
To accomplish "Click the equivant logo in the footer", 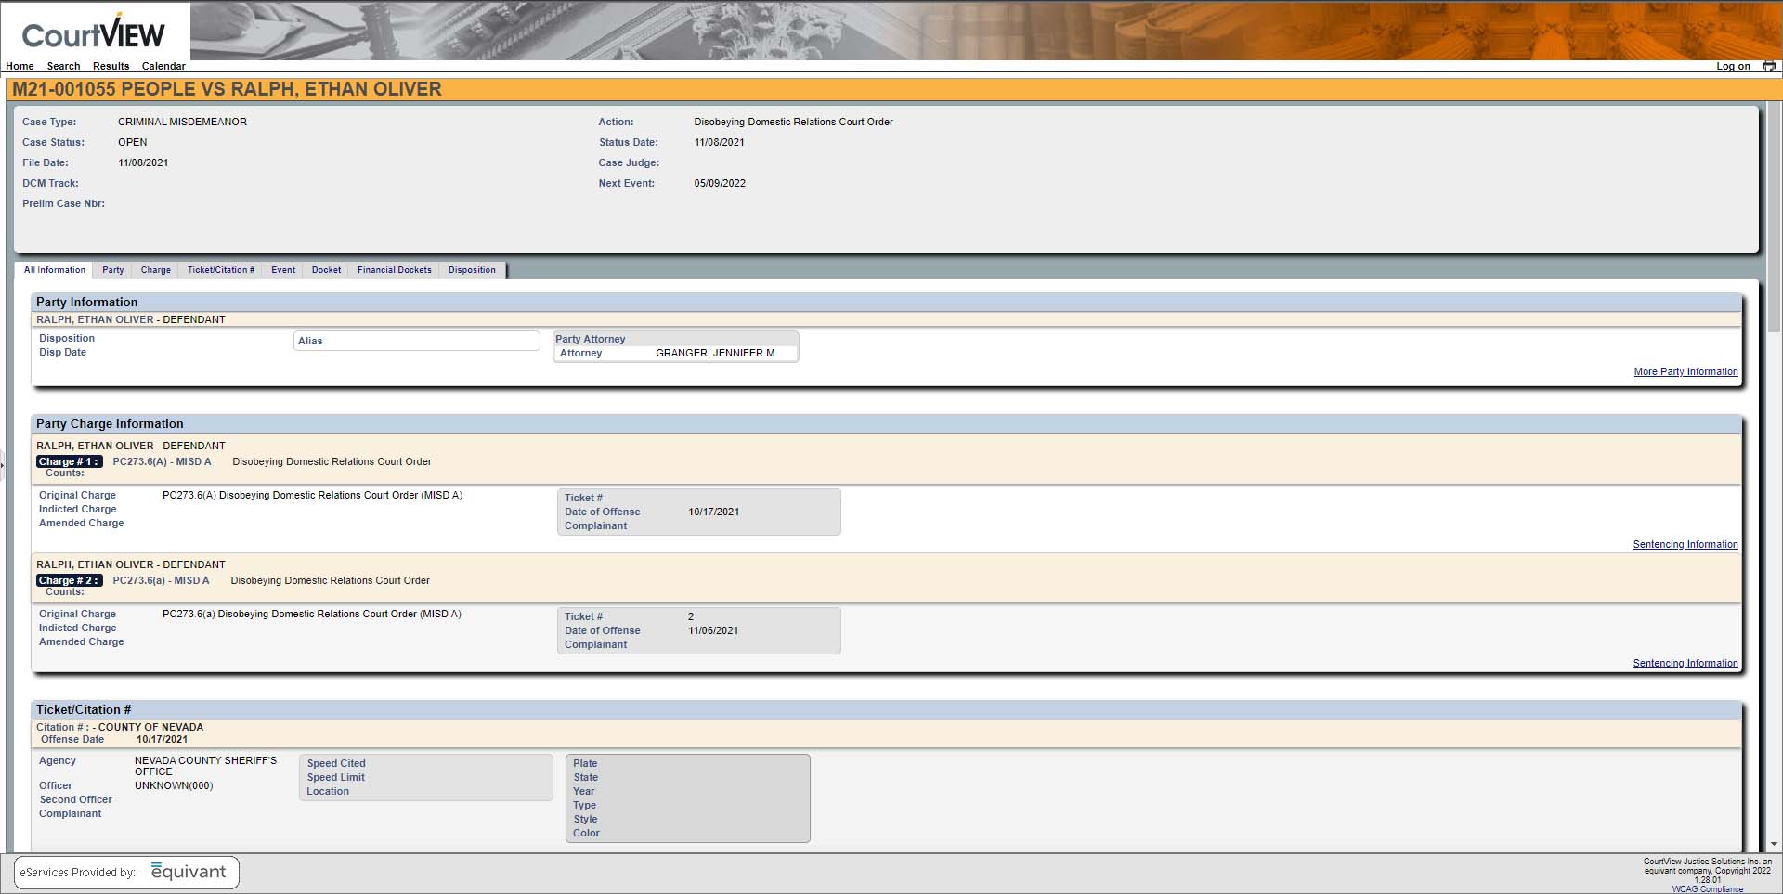I will [x=189, y=872].
